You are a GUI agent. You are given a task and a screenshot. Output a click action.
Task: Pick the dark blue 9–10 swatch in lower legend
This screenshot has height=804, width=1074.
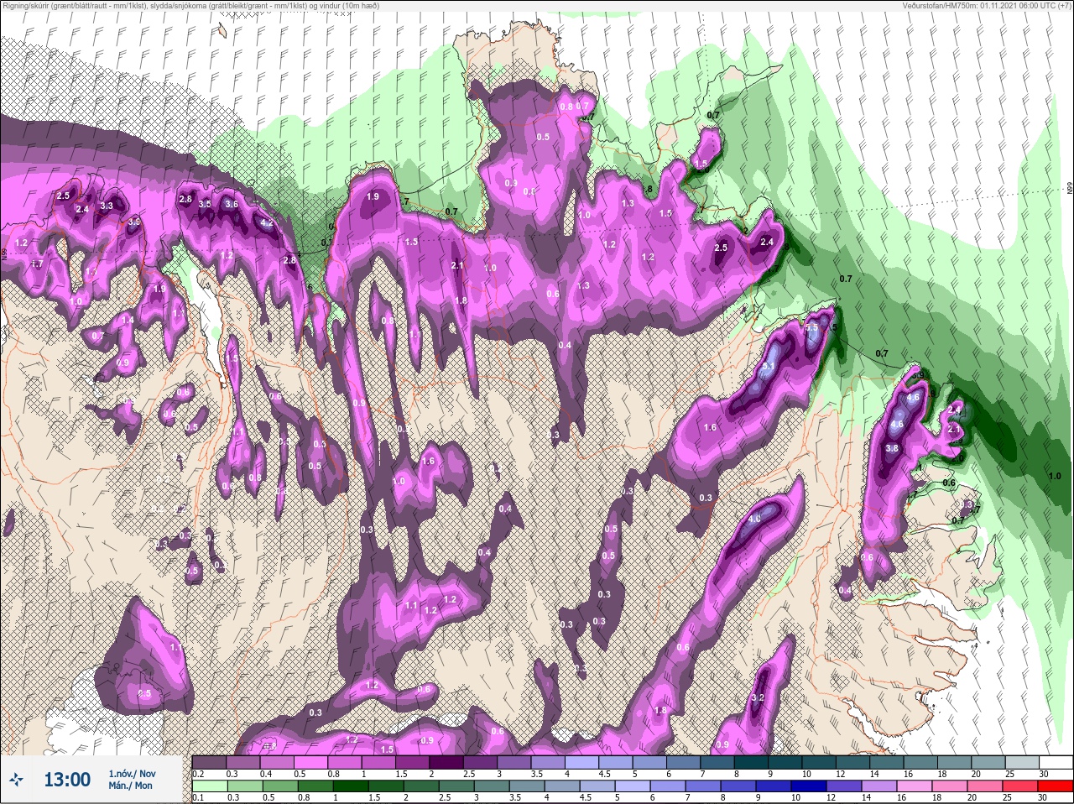pyautogui.click(x=774, y=786)
